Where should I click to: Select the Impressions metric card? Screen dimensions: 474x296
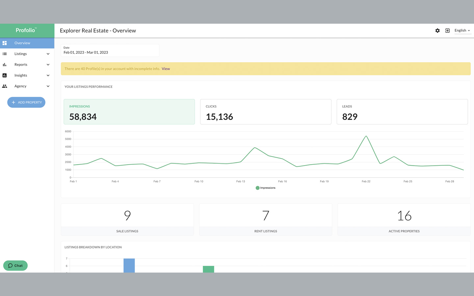tap(129, 112)
